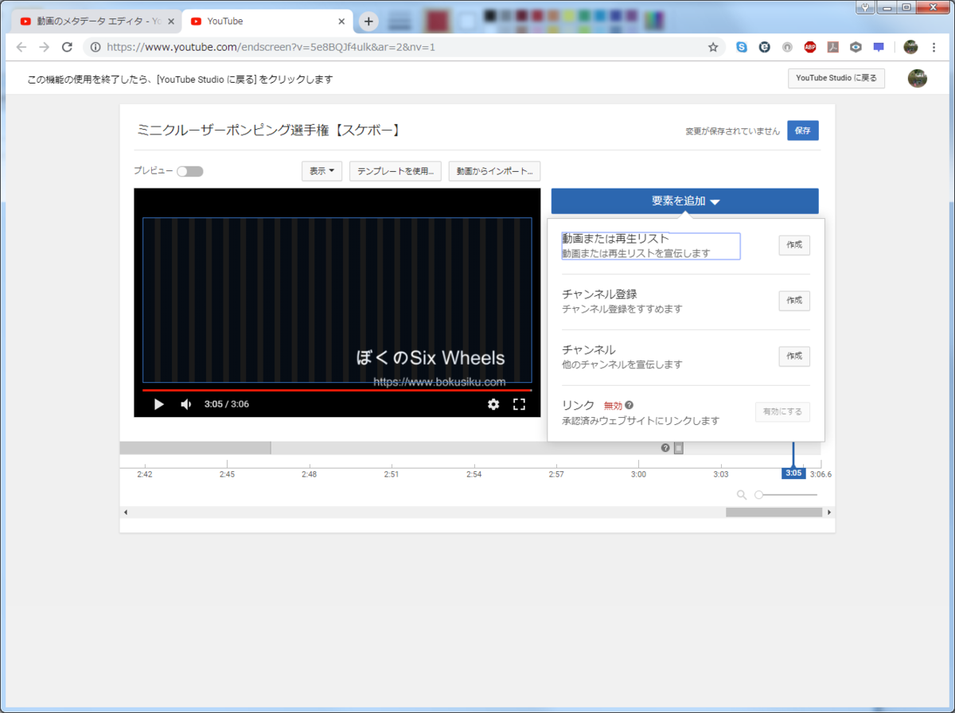Reload the page
This screenshot has width=955, height=713.
pos(67,47)
